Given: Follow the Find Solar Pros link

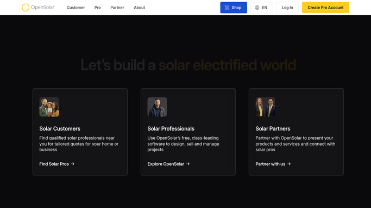Looking at the screenshot, I should (57, 164).
